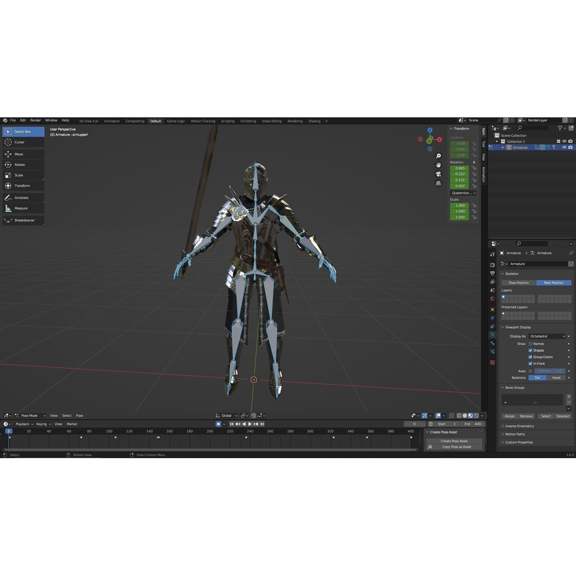Click the End frame 400 field
The height and width of the screenshot is (576, 576).
tap(472, 424)
